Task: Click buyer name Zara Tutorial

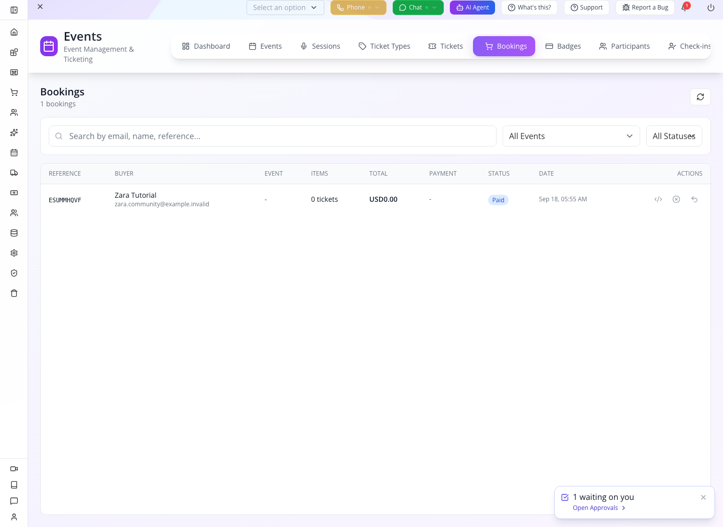Action: 136,195
